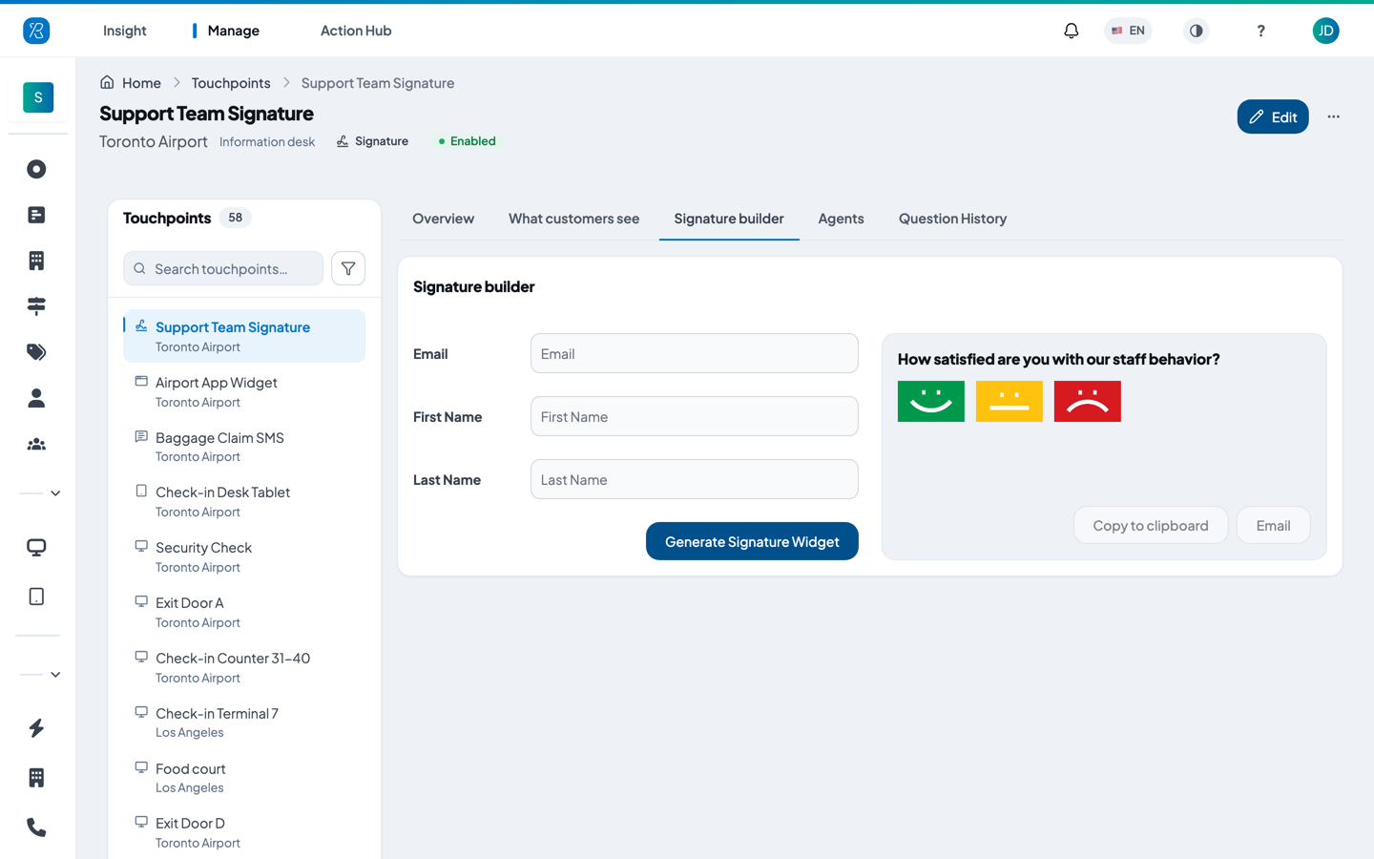Image resolution: width=1374 pixels, height=859 pixels.
Task: Expand the second sidebar section chevron
Action: tap(55, 675)
